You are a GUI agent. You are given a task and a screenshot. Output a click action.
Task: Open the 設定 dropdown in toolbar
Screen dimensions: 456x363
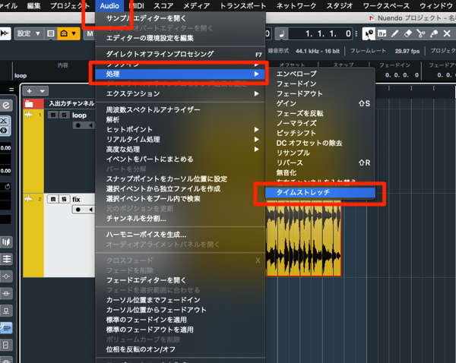tap(29, 33)
